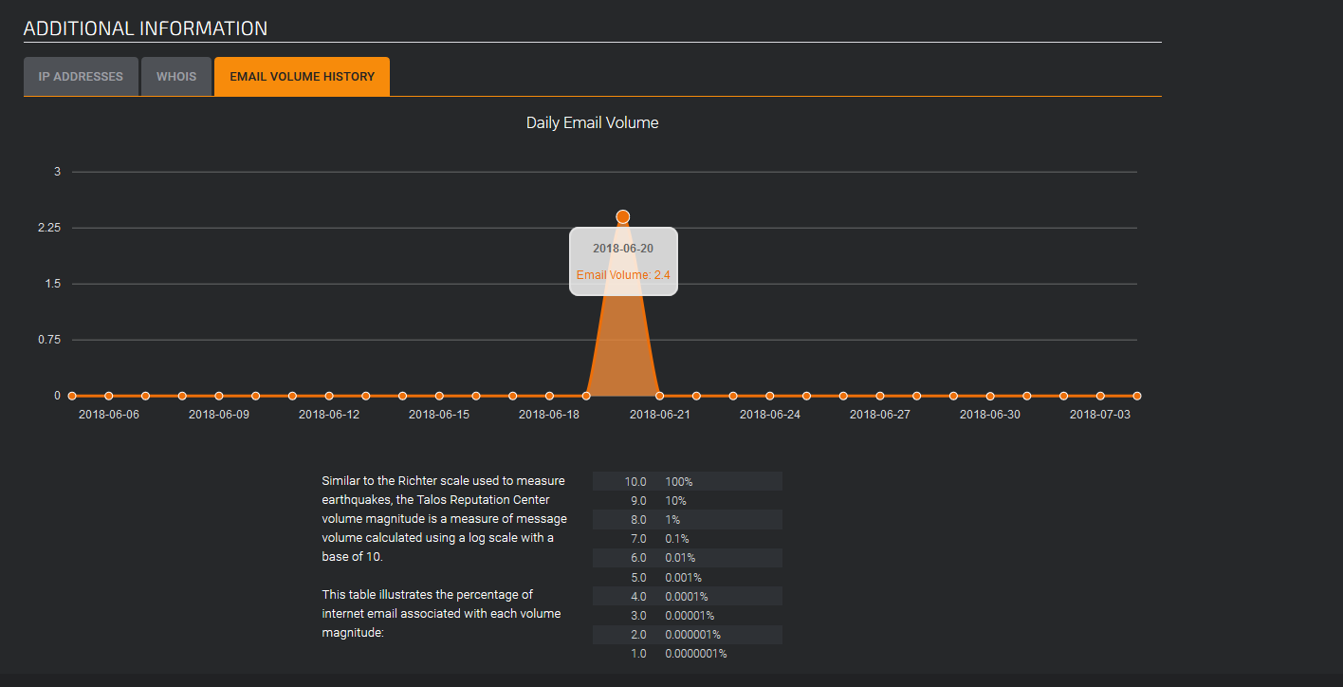Viewport: 1343px width, 687px height.
Task: Click the data point at 2018-06-15
Action: coord(439,396)
